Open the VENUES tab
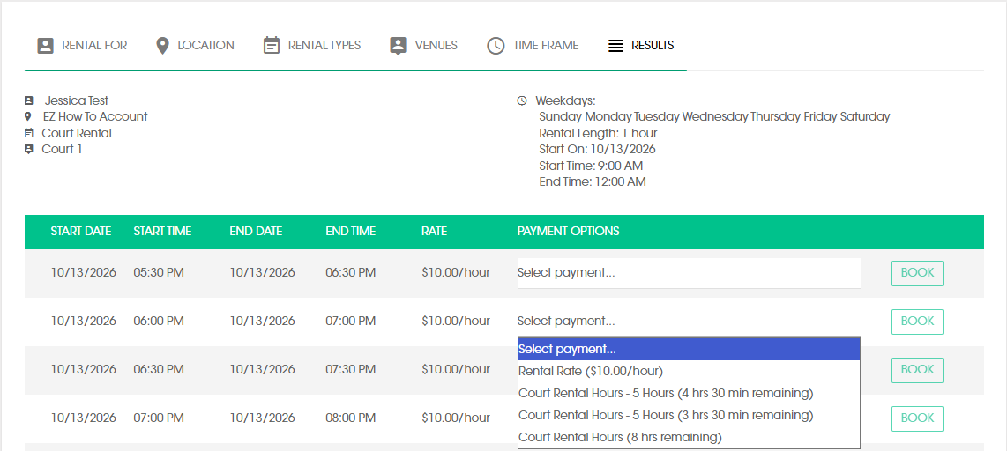 (x=424, y=46)
